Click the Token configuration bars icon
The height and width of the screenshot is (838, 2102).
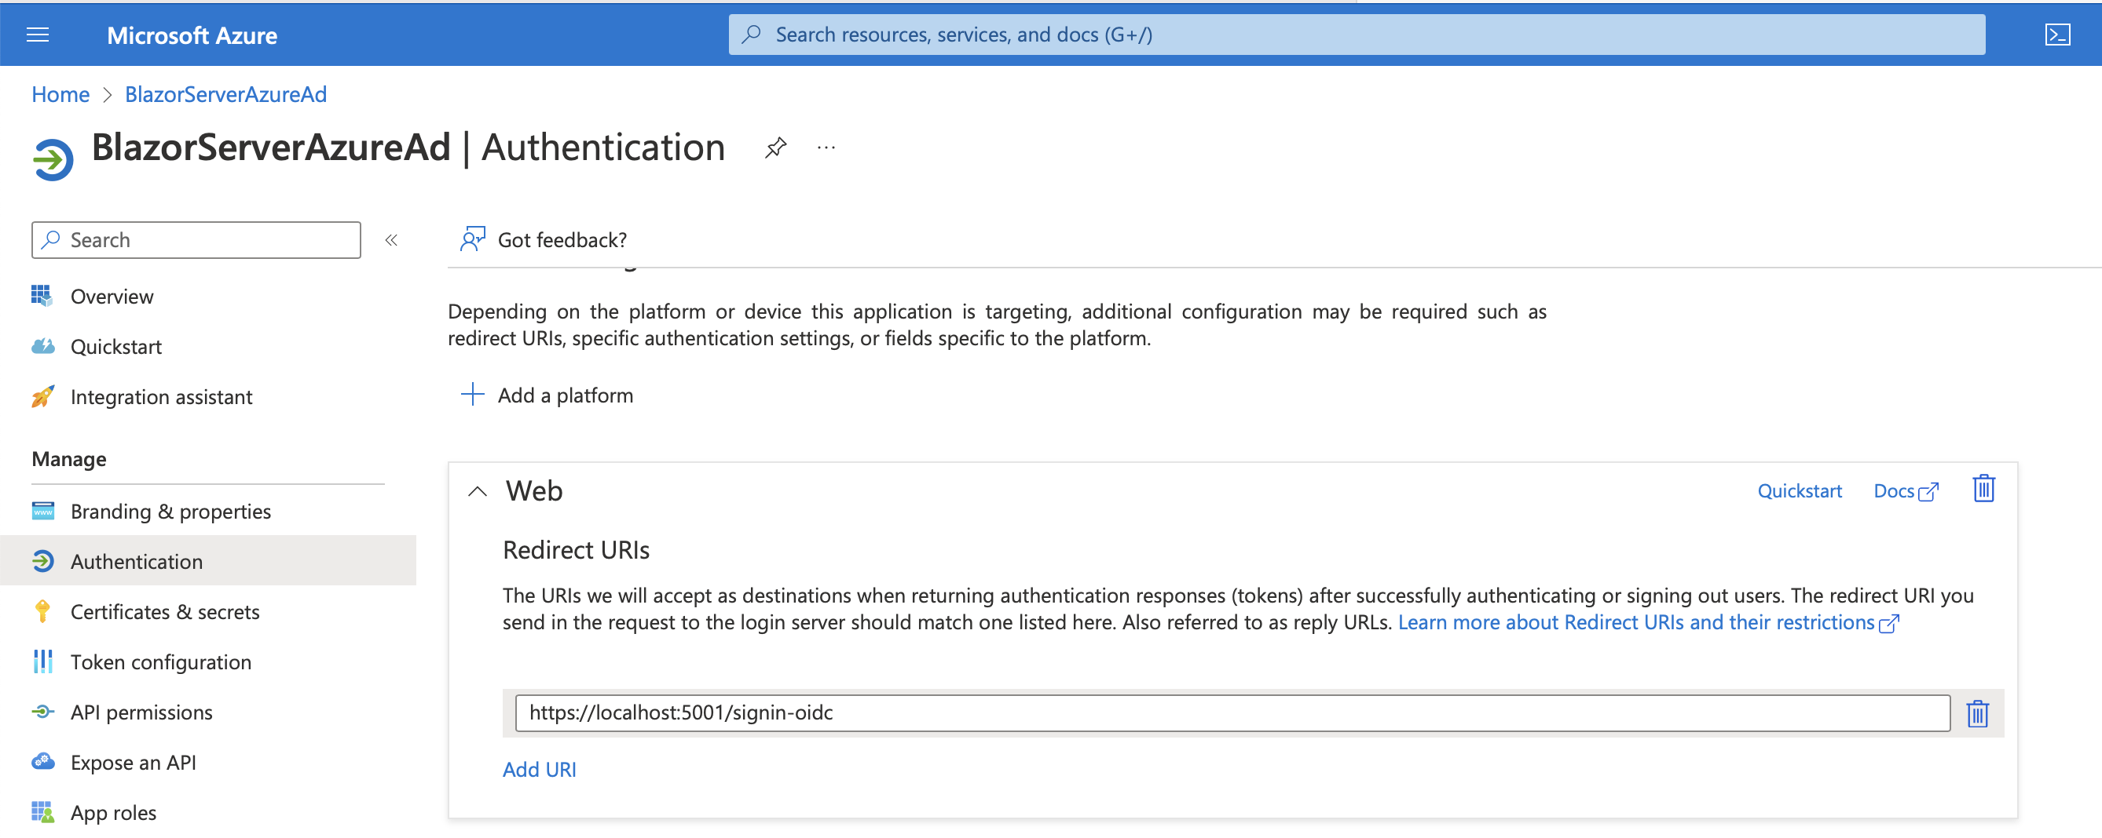(x=42, y=662)
